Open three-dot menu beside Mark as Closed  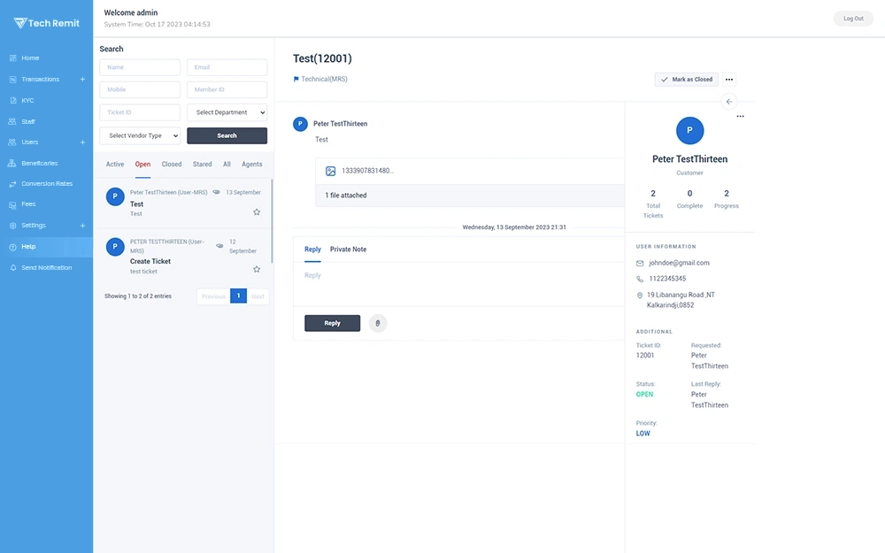(729, 80)
